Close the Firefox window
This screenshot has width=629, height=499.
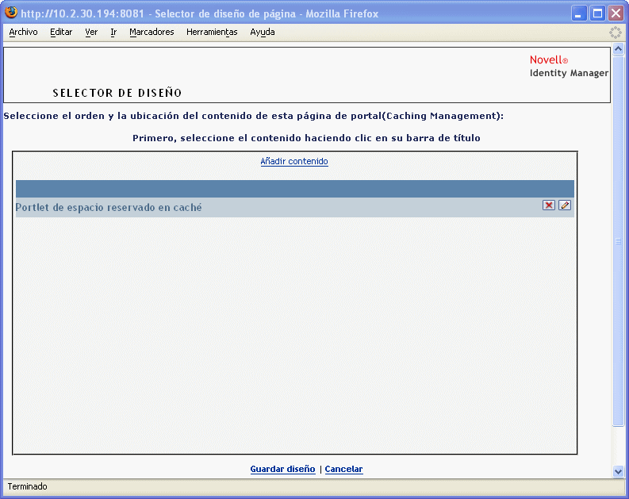[x=616, y=13]
